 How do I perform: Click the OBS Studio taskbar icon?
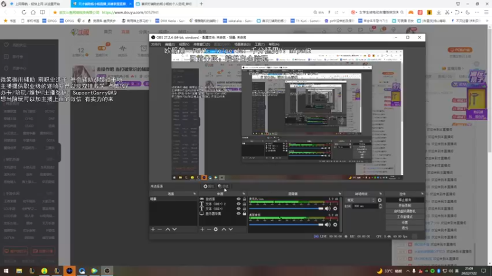pyautogui.click(x=107, y=270)
